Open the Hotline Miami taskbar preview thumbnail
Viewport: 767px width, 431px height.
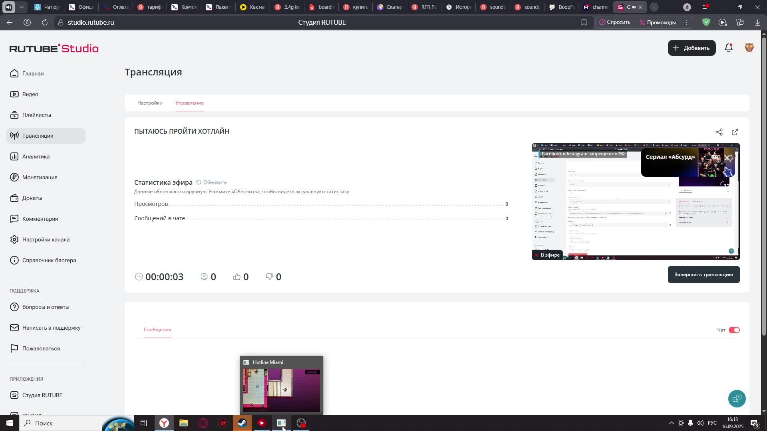(x=281, y=389)
